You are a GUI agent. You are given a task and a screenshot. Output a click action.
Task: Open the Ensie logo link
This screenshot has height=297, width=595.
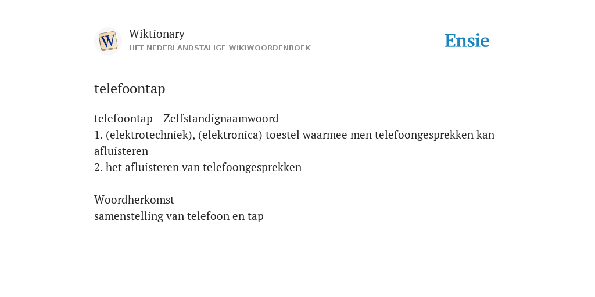click(x=467, y=41)
